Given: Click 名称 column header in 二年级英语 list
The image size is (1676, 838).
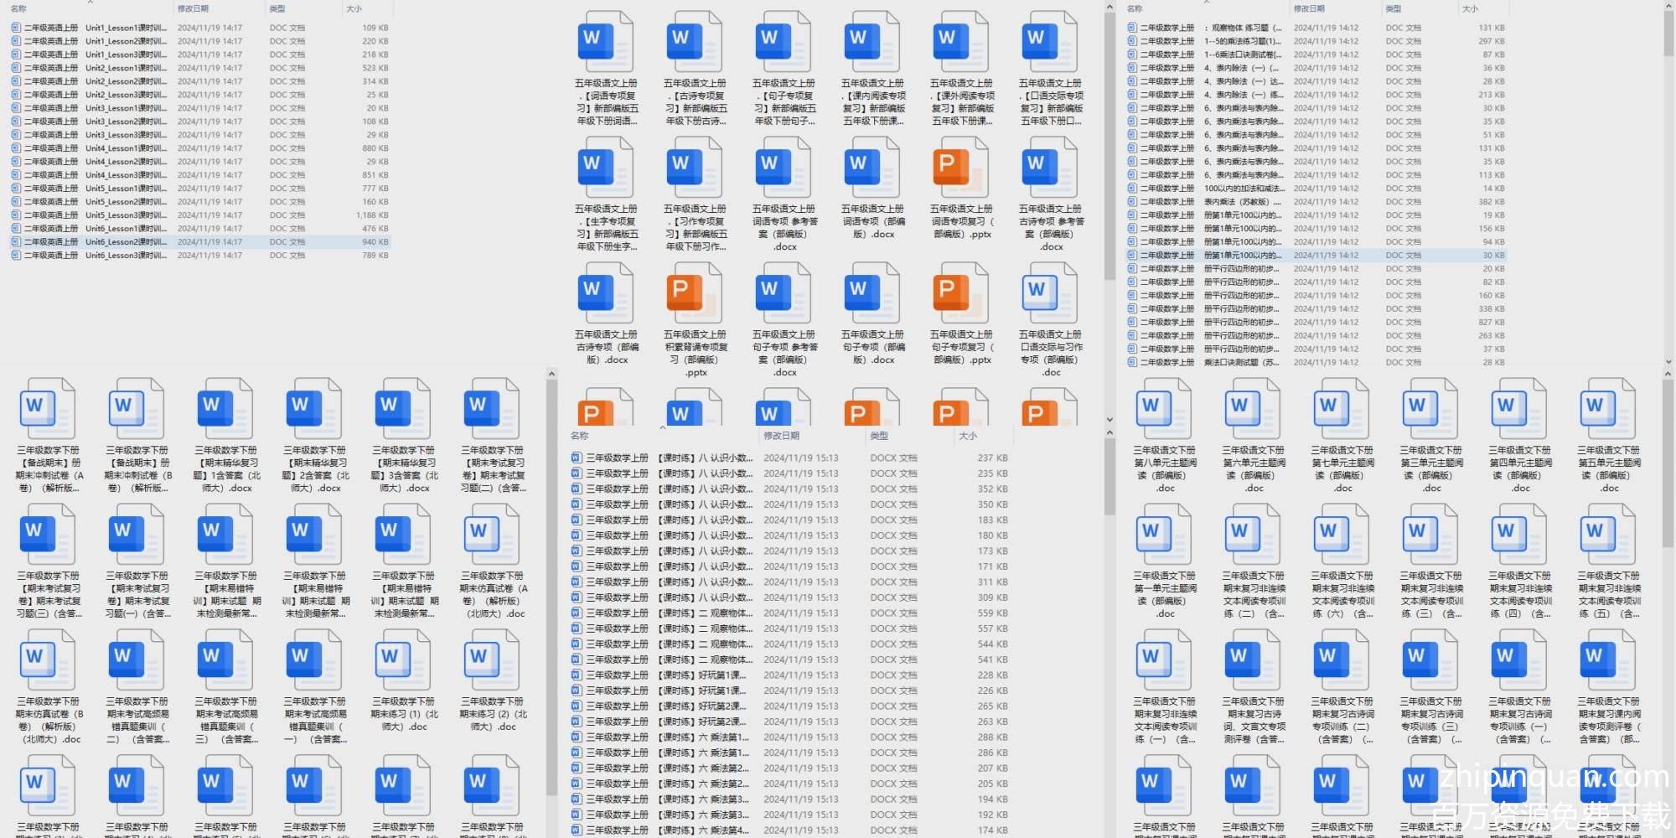Looking at the screenshot, I should click(18, 8).
